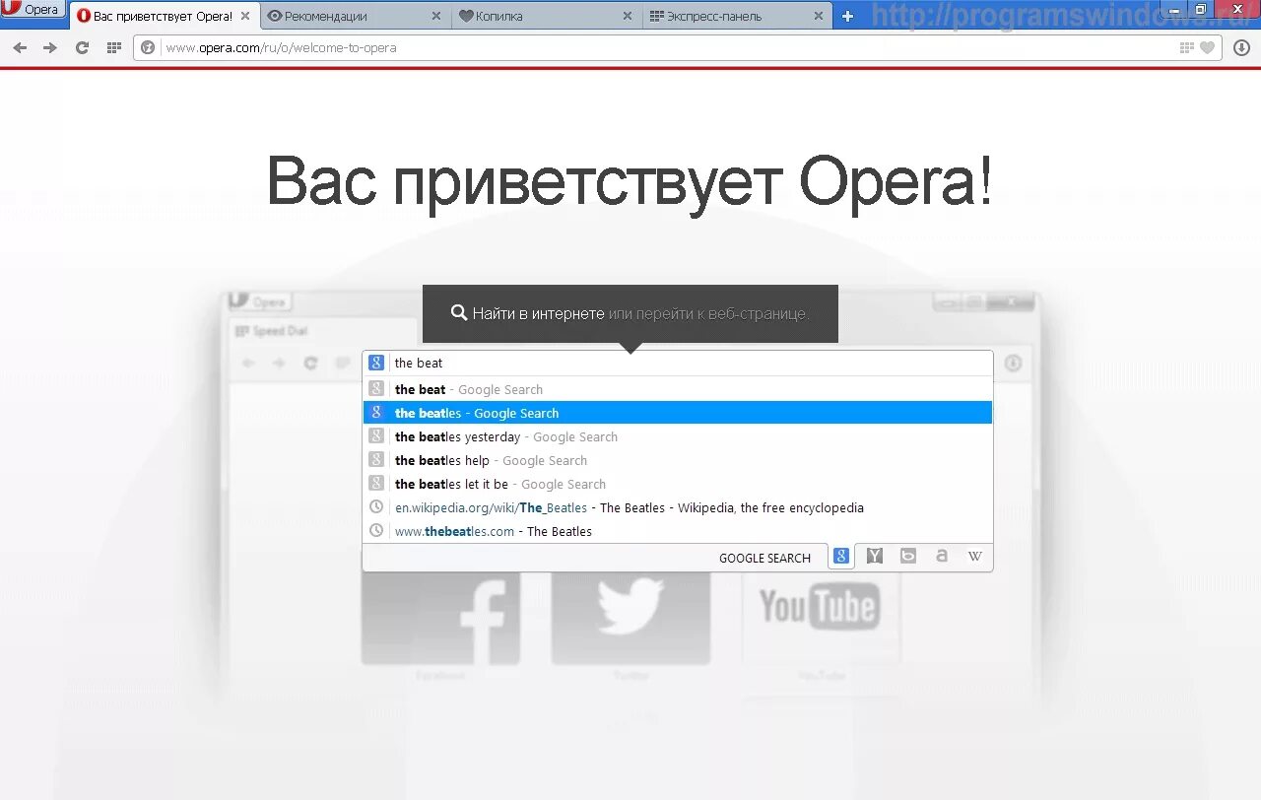
Task: Select highlighted "the beatles - Google Search" suggestion
Action: 678,413
